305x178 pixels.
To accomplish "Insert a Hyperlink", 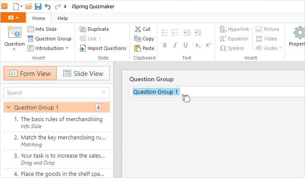I will tap(234, 29).
